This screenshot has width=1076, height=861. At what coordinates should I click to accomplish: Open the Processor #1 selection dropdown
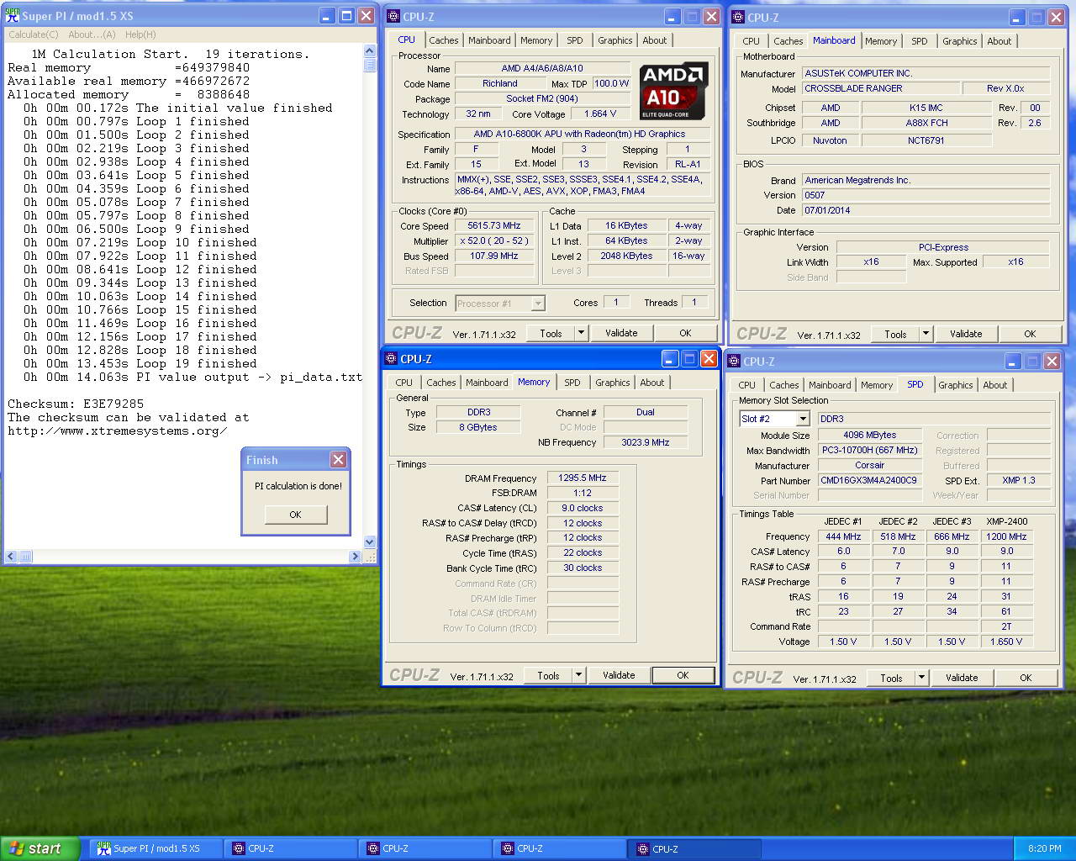538,304
